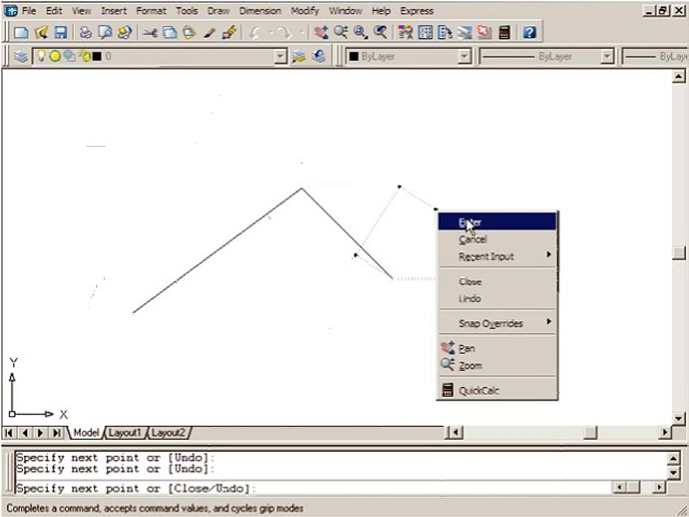Toggle layer 0 on/off lightbulb
This screenshot has height=517, width=689.
41,56
